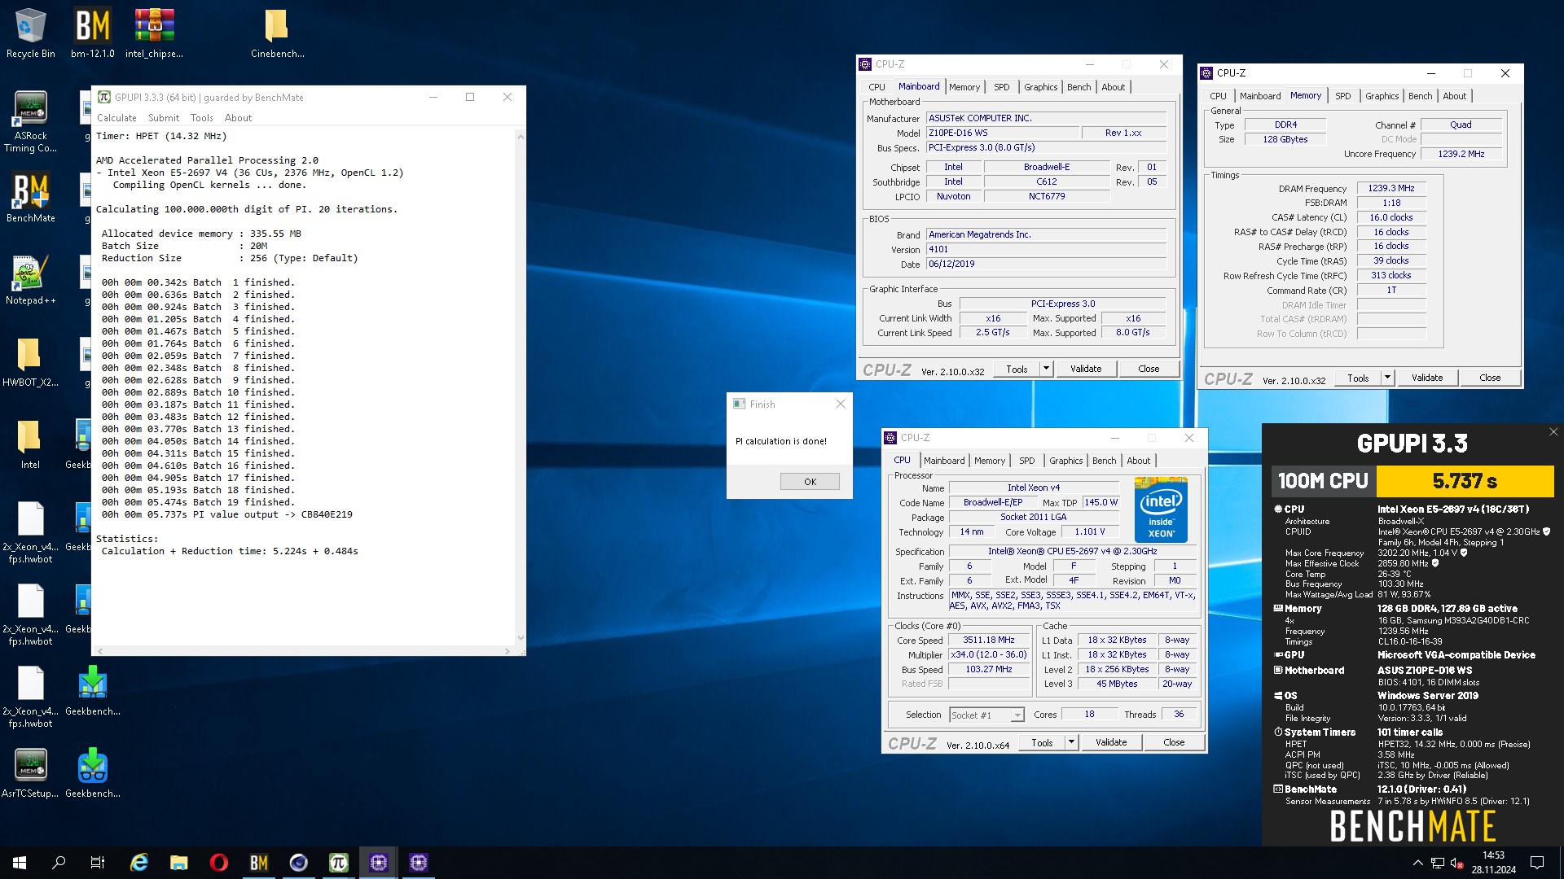Screen dimensions: 1564x879
Task: Open Graphics tab in Memory CPU-Z window
Action: [1382, 96]
